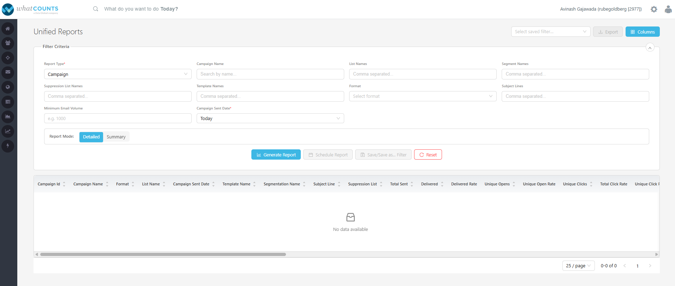
Task: Open the area chart reports sidebar icon
Action: click(8, 117)
